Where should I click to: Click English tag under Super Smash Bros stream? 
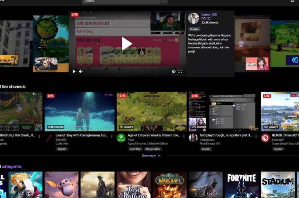pos(278,149)
